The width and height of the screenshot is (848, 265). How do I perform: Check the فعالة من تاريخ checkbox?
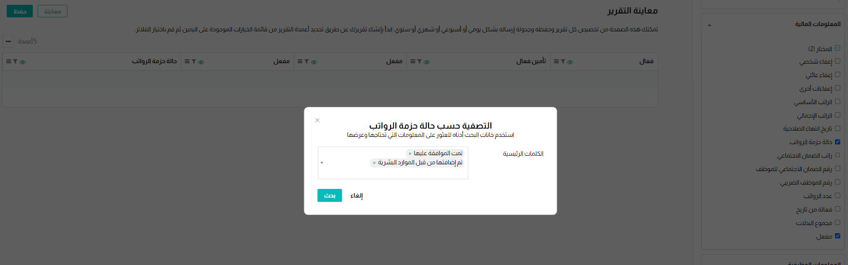pyautogui.click(x=837, y=209)
